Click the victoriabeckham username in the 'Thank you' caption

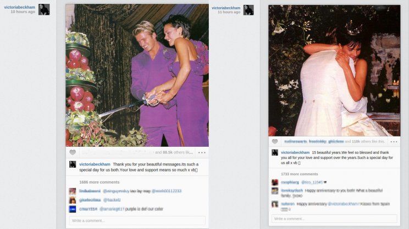pyautogui.click(x=95, y=164)
